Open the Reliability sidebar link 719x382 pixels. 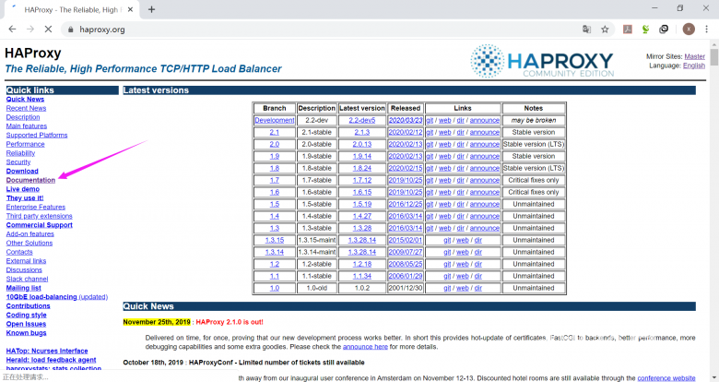(20, 153)
